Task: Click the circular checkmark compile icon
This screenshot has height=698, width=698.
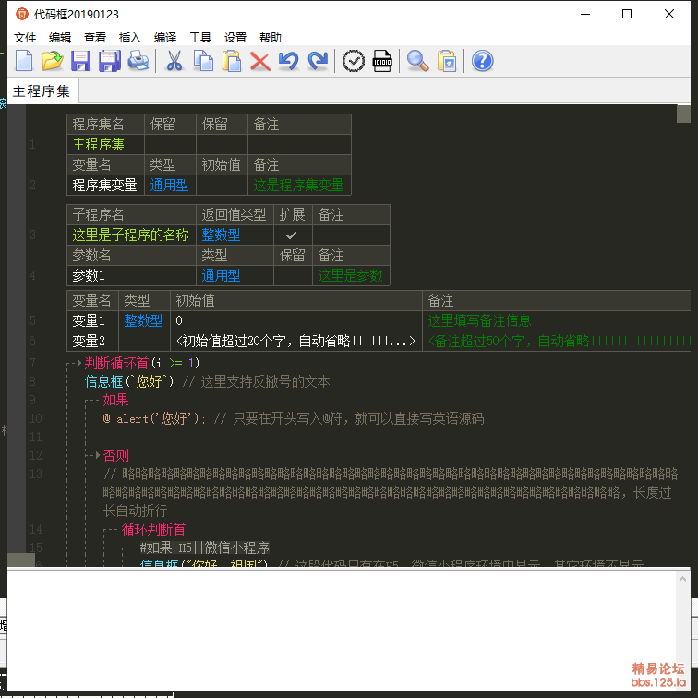Action: tap(354, 61)
